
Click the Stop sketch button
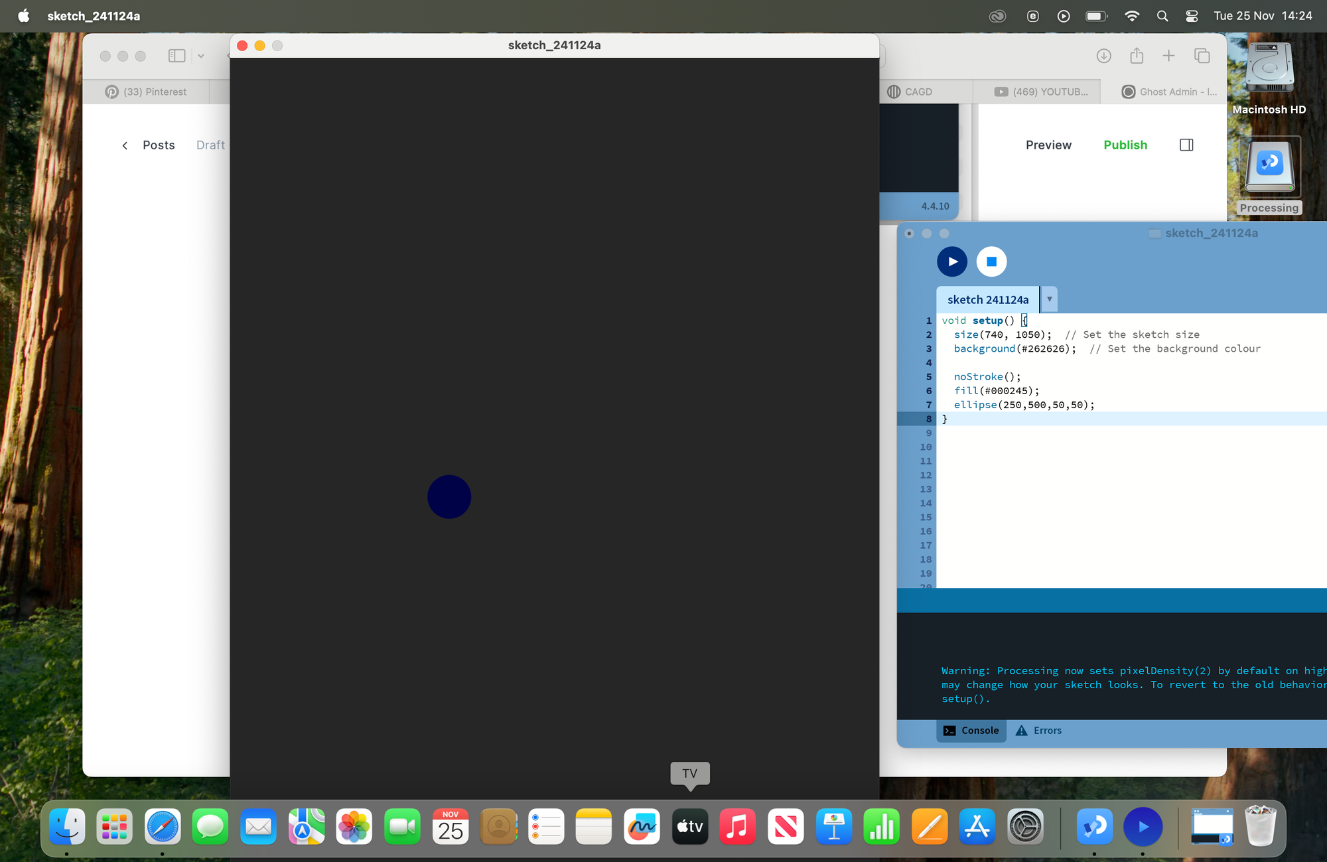pyautogui.click(x=991, y=261)
